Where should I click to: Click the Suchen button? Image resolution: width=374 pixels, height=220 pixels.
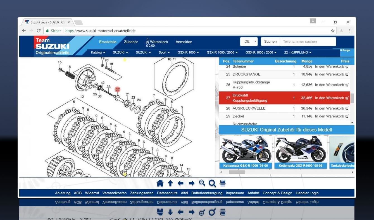click(270, 42)
